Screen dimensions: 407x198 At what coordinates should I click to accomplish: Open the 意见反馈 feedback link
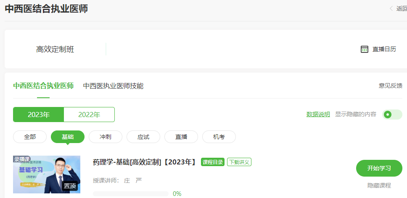[x=391, y=86]
